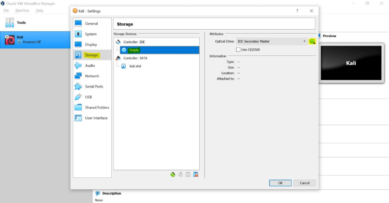Click the Kali preview thumbnail
This screenshot has height=203, width=389.
pos(351,63)
